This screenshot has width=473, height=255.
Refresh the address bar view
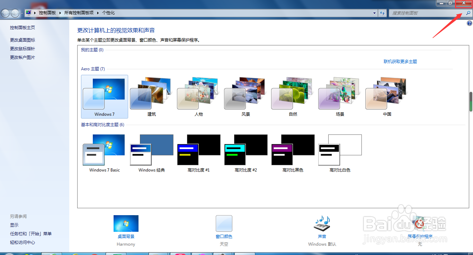(x=382, y=13)
